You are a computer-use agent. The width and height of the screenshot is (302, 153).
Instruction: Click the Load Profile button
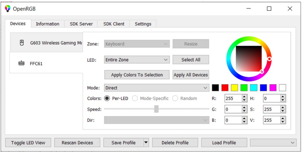pos(224,143)
